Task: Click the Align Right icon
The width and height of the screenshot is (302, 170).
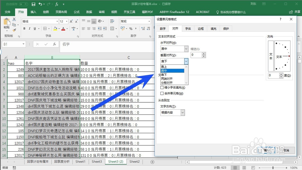Action: (x=94, y=28)
